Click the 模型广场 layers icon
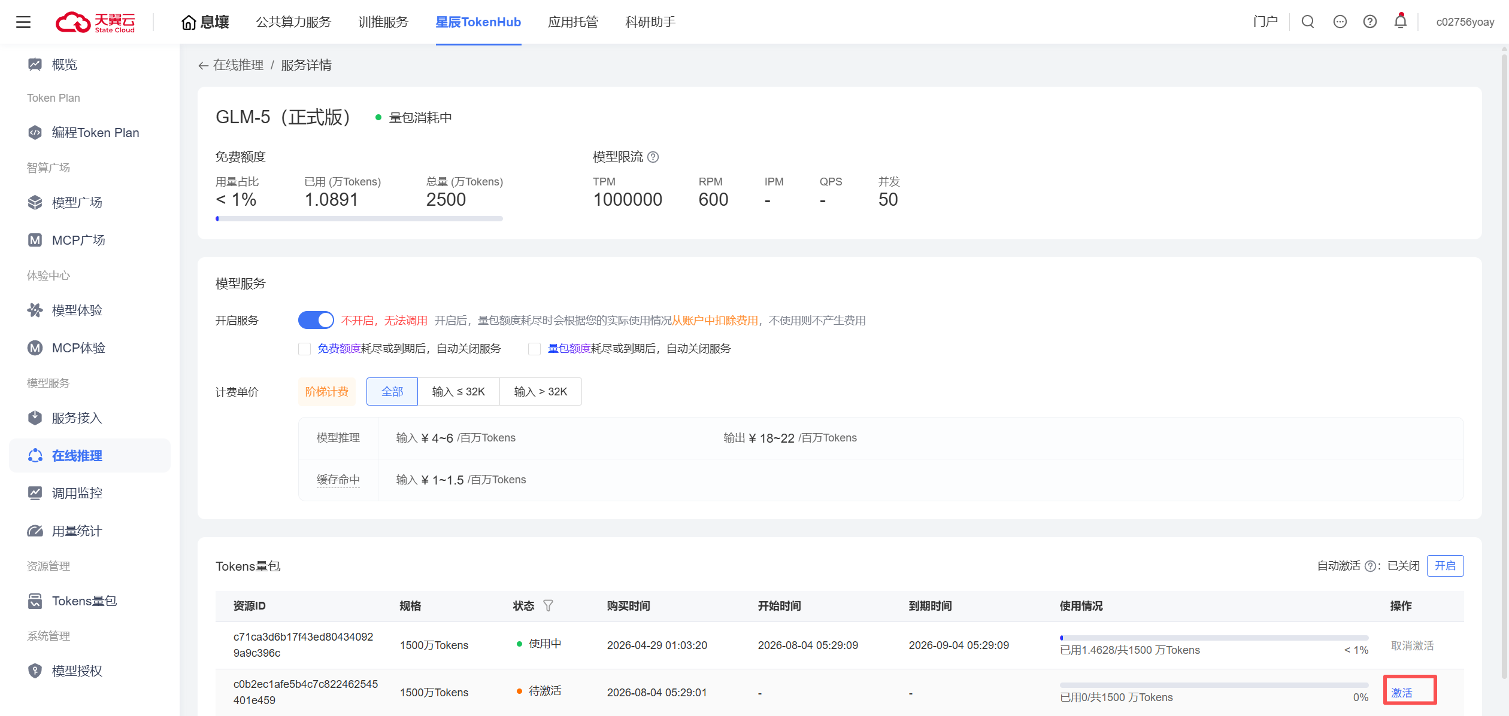This screenshot has width=1509, height=716. point(35,203)
